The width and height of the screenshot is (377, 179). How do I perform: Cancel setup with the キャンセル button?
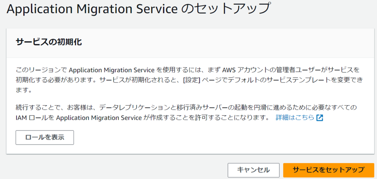254,170
